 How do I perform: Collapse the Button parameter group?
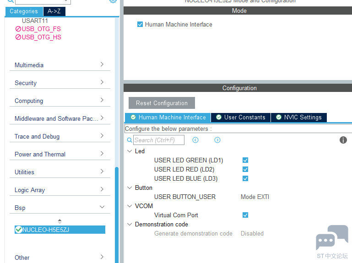click(130, 188)
